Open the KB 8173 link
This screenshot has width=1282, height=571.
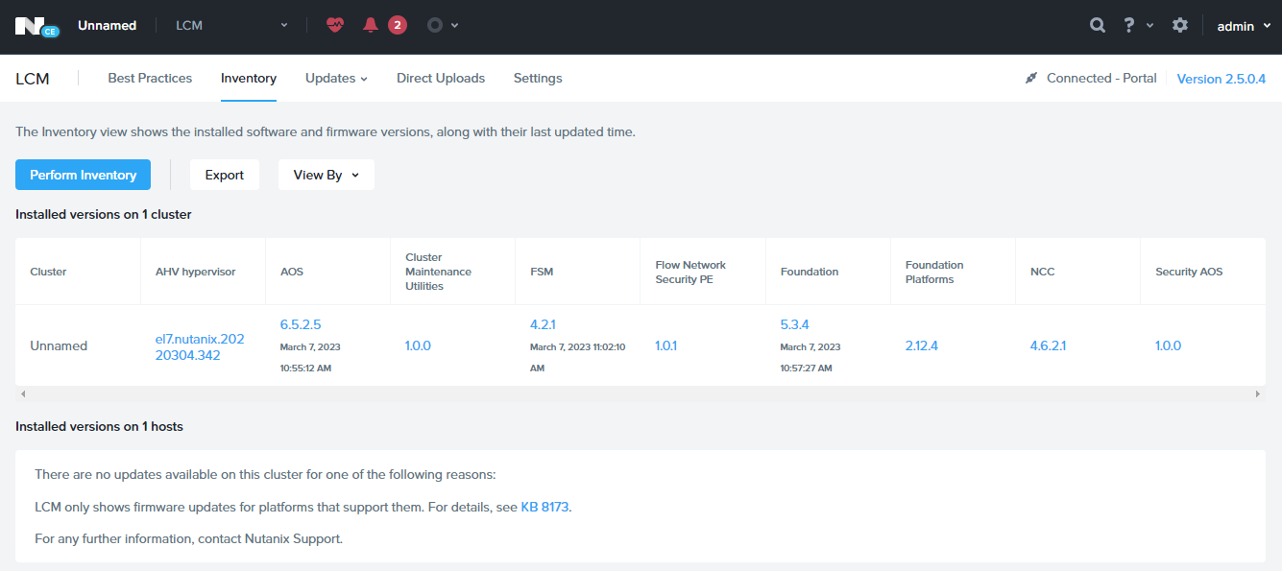545,507
